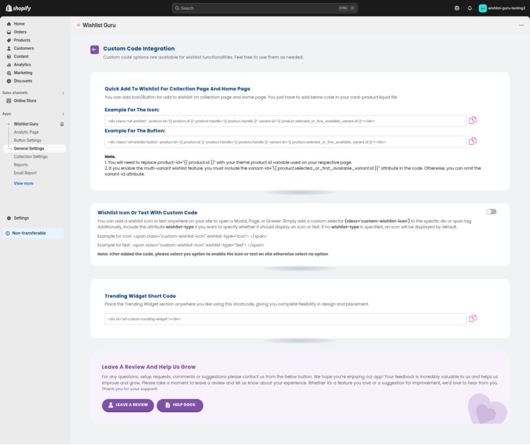The height and width of the screenshot is (445, 530).
Task: Copy the button example code
Action: (x=473, y=141)
